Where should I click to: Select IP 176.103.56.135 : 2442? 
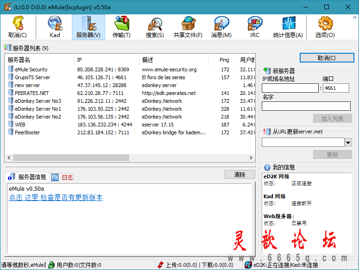(103, 117)
